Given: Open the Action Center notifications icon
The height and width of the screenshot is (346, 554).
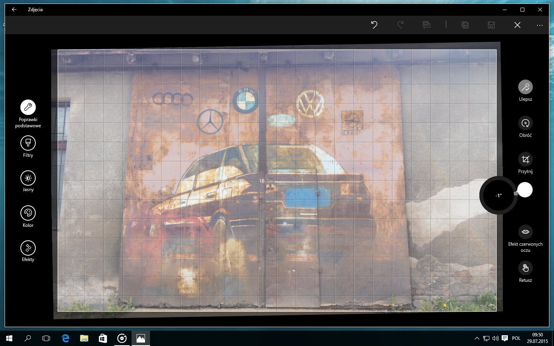Looking at the screenshot, I should pos(505,338).
